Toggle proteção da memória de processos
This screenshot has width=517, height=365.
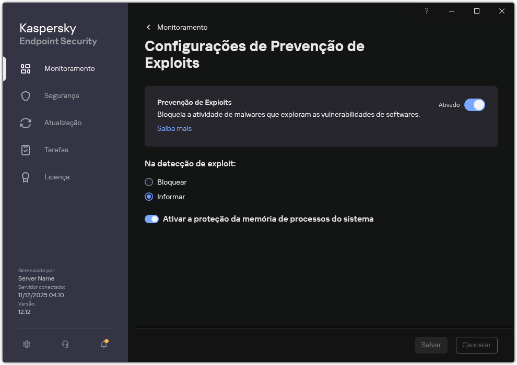coord(151,218)
